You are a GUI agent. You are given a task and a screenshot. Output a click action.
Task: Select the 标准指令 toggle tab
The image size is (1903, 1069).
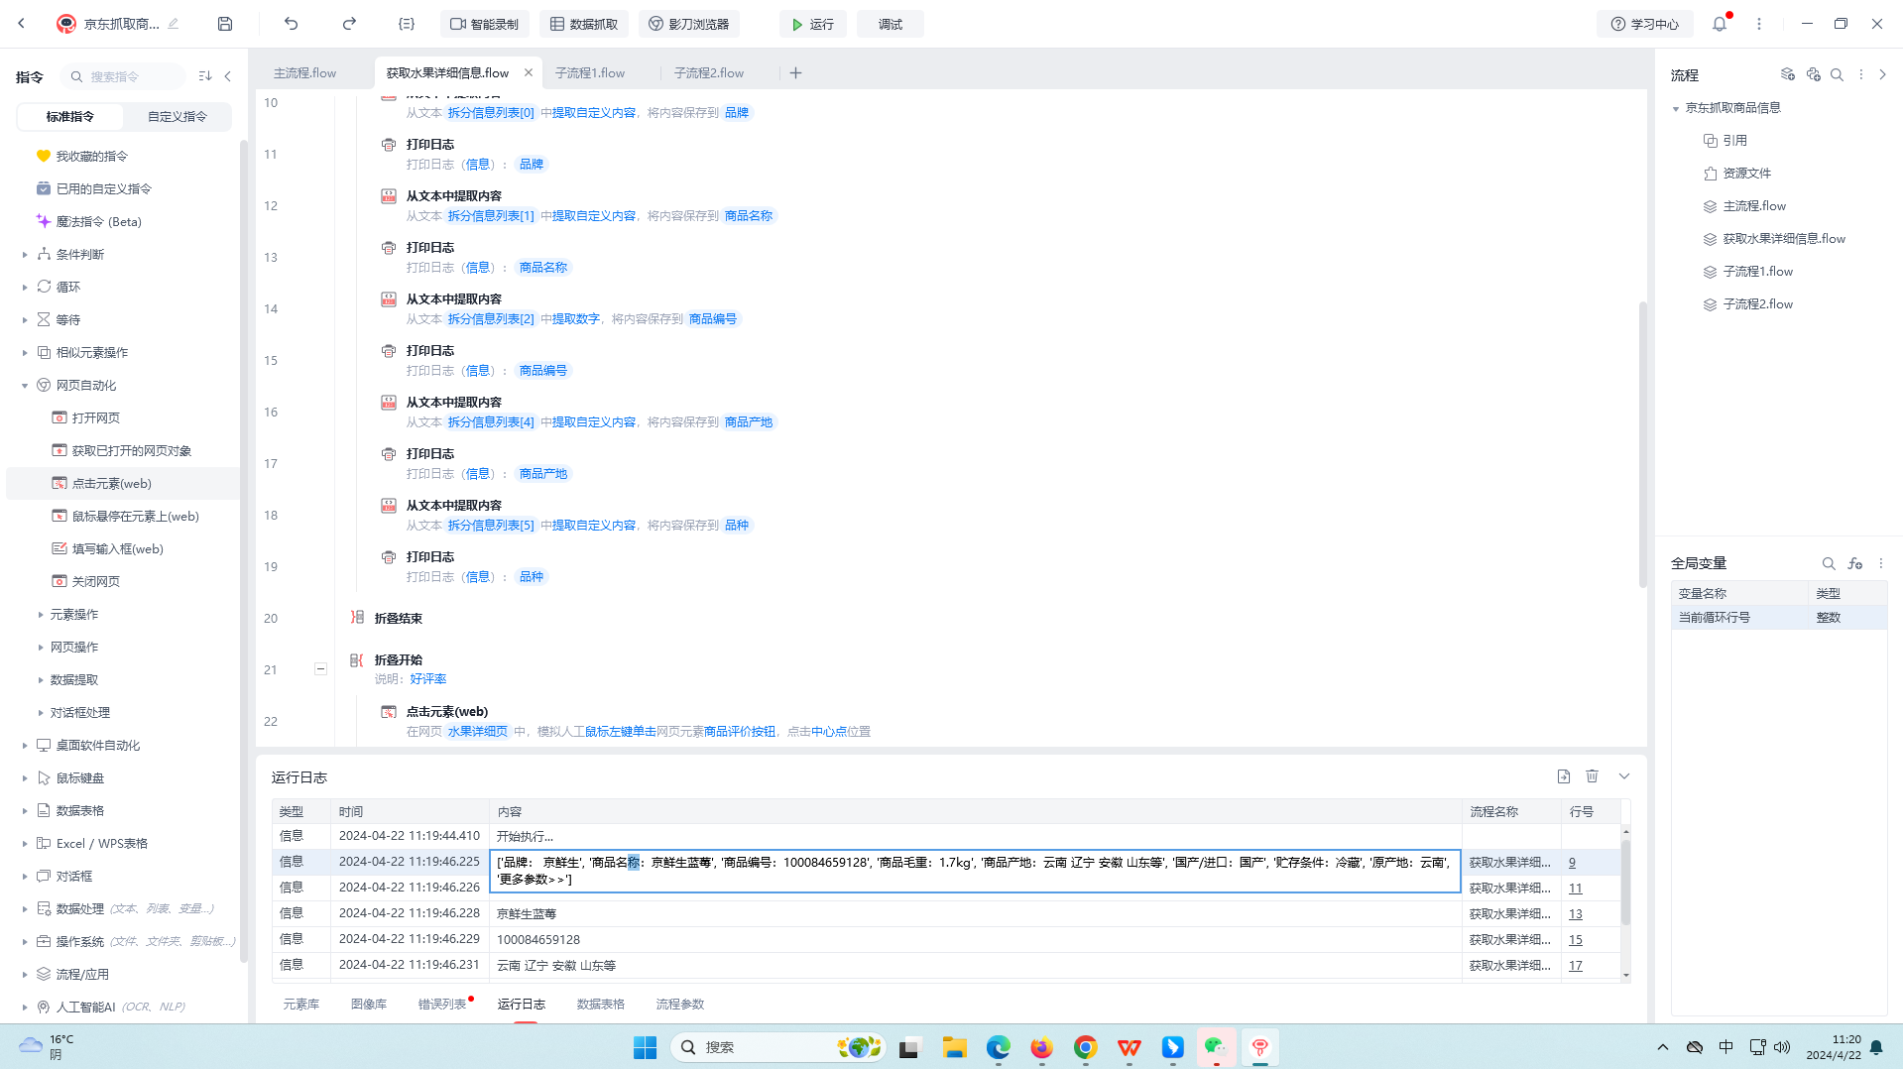tap(70, 116)
